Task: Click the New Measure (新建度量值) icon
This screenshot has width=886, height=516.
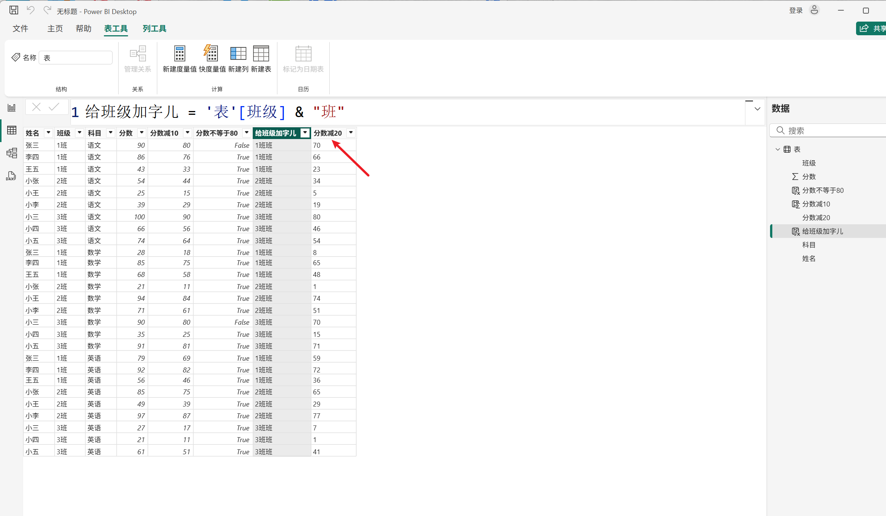Action: (x=180, y=54)
